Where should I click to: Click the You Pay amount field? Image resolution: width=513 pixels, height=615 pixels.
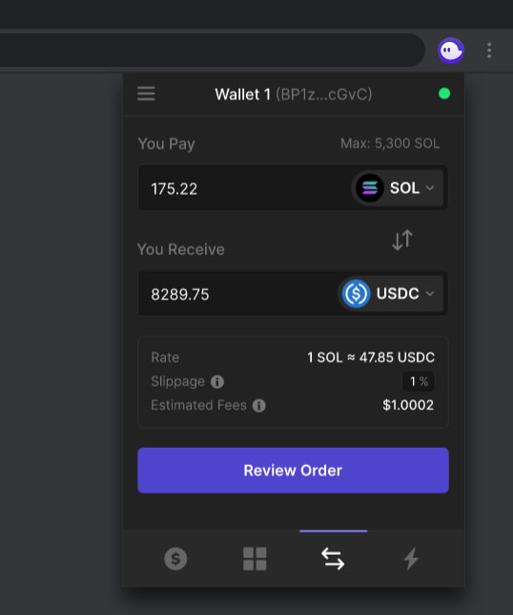pyautogui.click(x=243, y=188)
